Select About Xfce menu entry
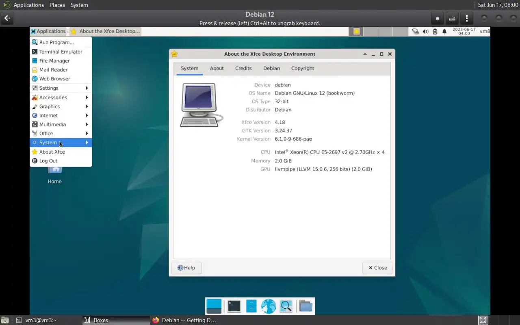 61,152
